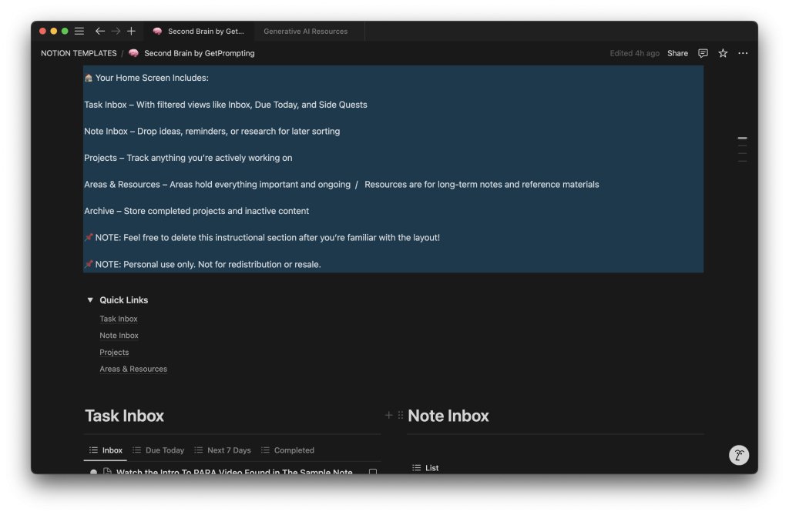Select the Next 7 Days view
The height and width of the screenshot is (515, 789).
point(223,450)
